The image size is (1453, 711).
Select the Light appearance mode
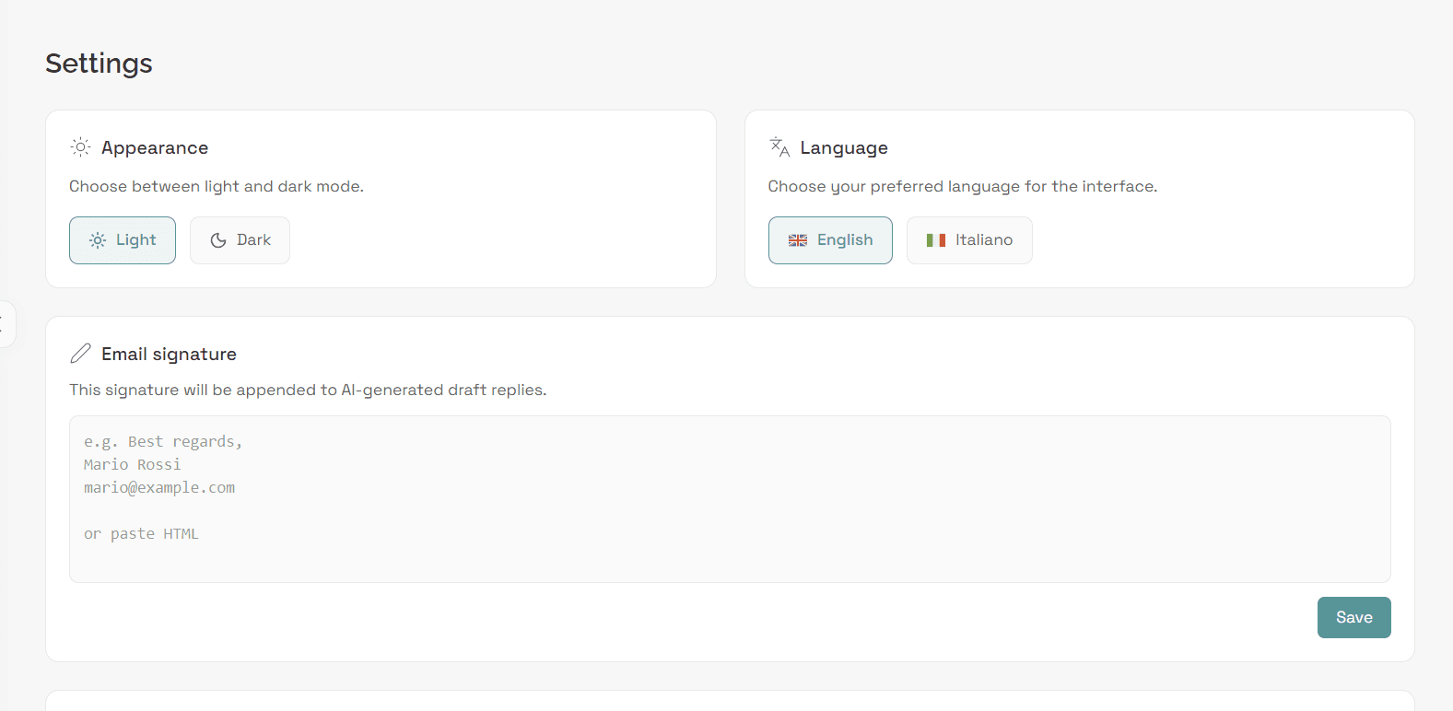click(123, 240)
